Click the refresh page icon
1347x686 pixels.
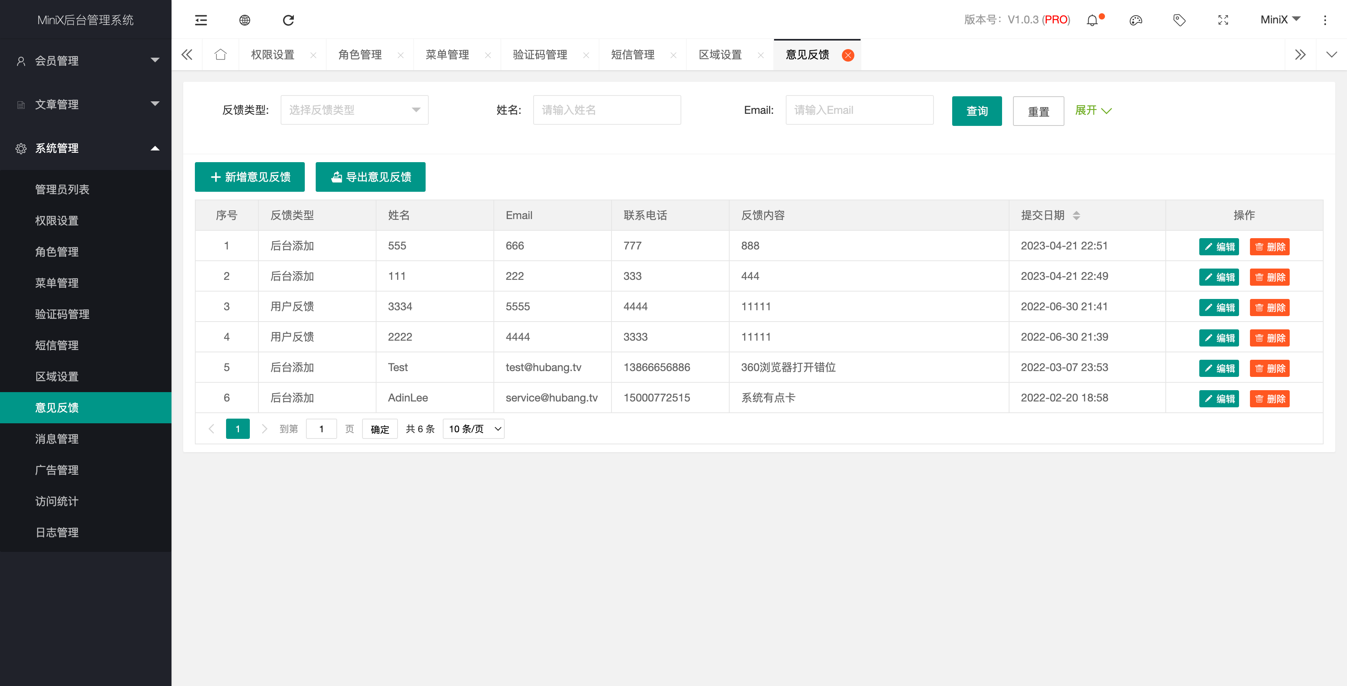288,20
